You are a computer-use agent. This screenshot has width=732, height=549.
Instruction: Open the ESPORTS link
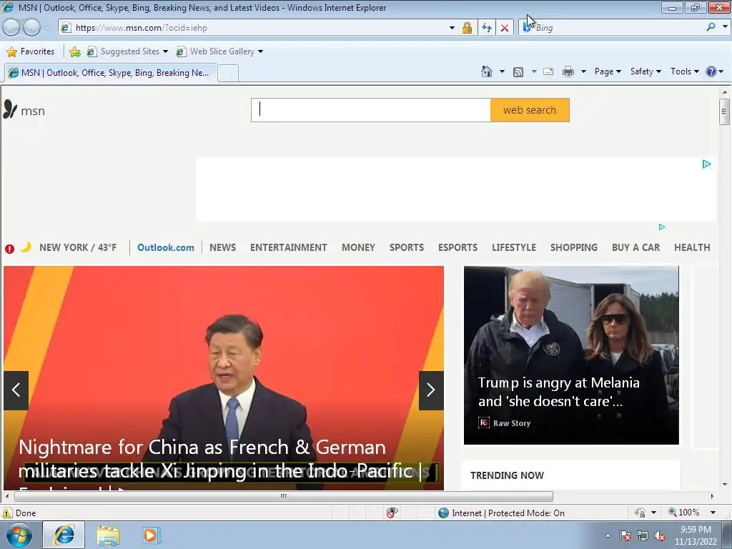(457, 247)
